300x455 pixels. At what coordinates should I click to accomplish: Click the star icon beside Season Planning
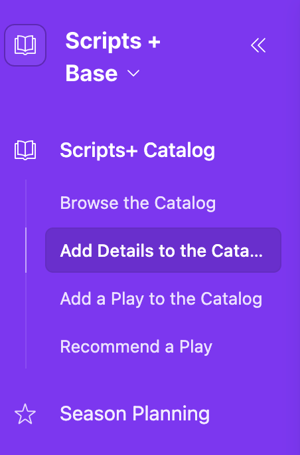pos(25,414)
